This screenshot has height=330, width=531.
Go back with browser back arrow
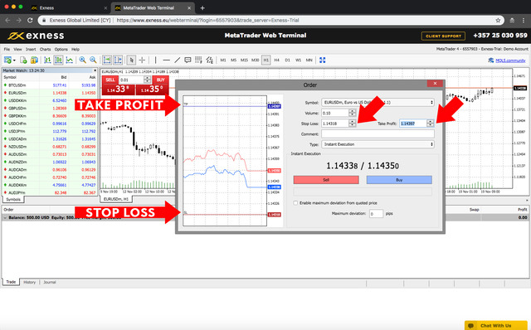click(x=7, y=20)
